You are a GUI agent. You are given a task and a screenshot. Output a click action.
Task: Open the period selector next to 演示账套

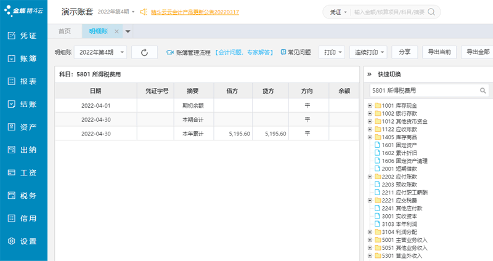pos(116,12)
